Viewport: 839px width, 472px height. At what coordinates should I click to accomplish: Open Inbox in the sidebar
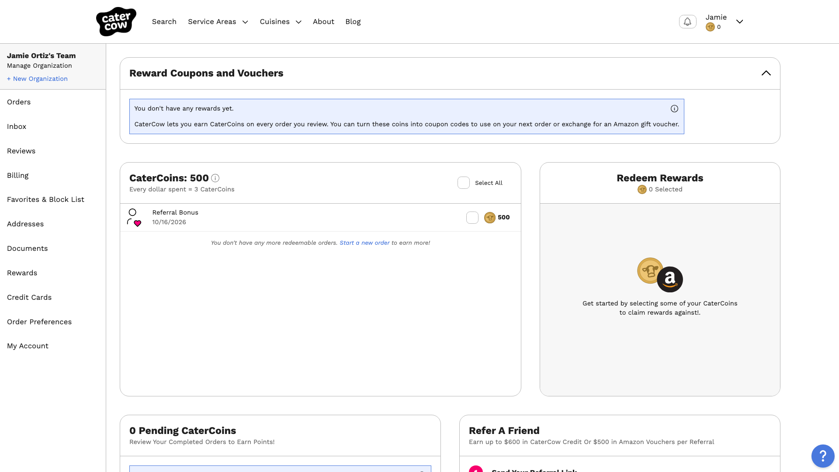(x=17, y=126)
